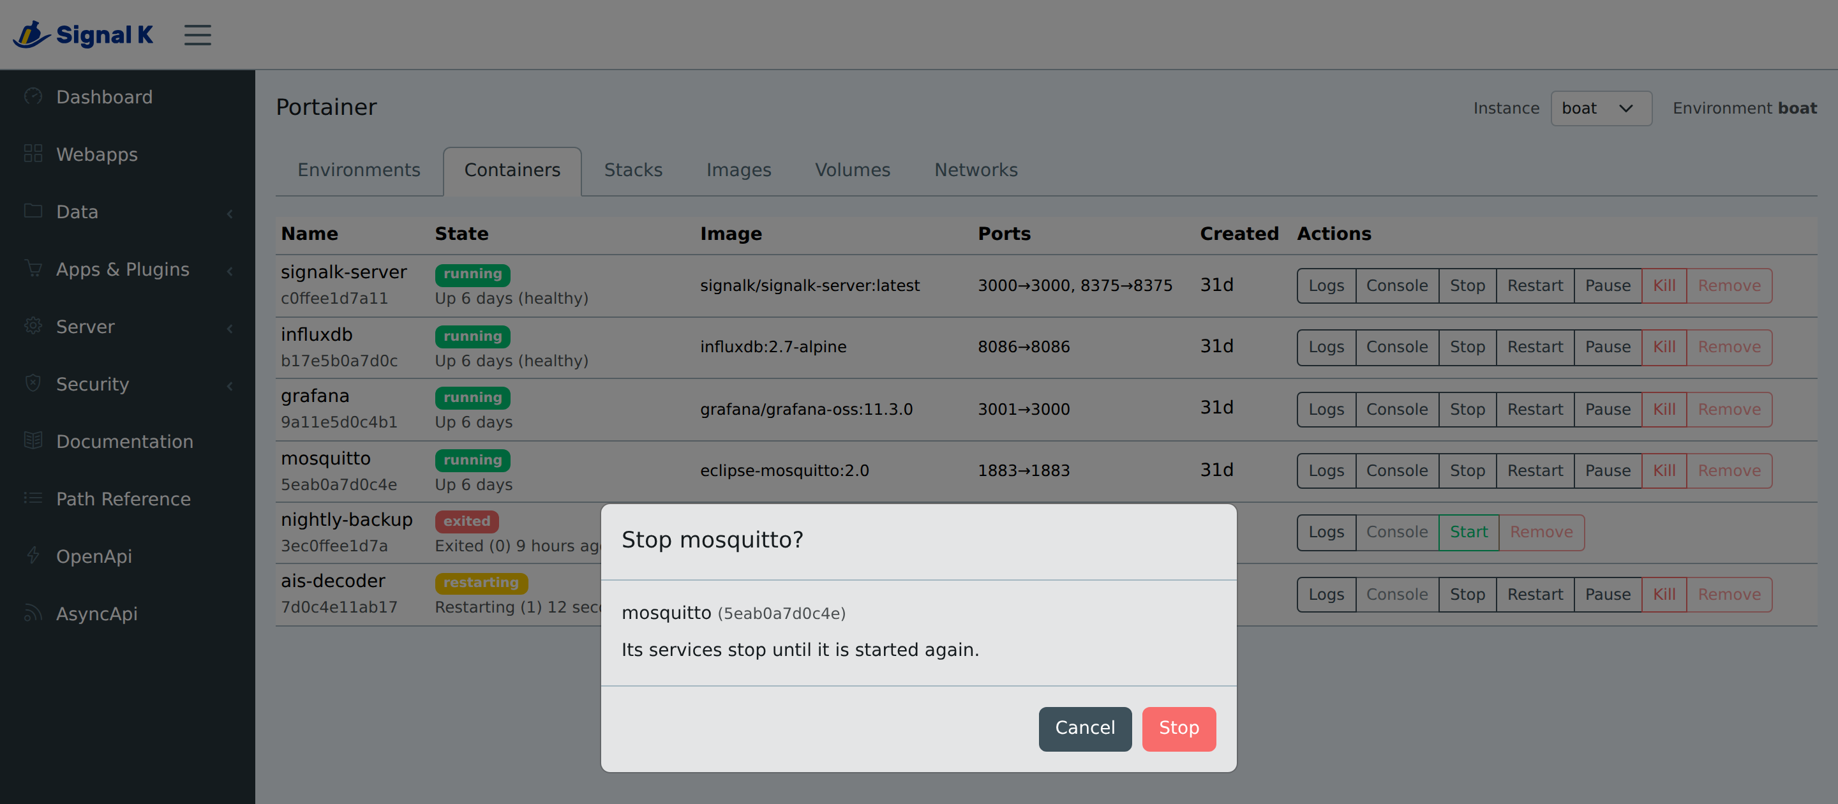The image size is (1838, 804).
Task: Restart the influxdb container
Action: tap(1535, 346)
